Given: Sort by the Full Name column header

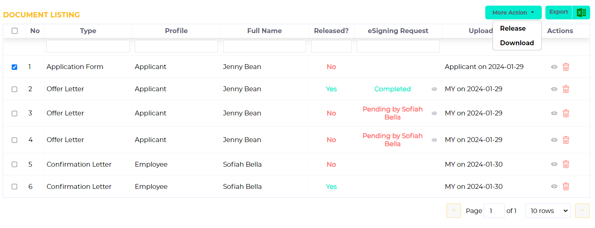Looking at the screenshot, I should click(x=265, y=31).
